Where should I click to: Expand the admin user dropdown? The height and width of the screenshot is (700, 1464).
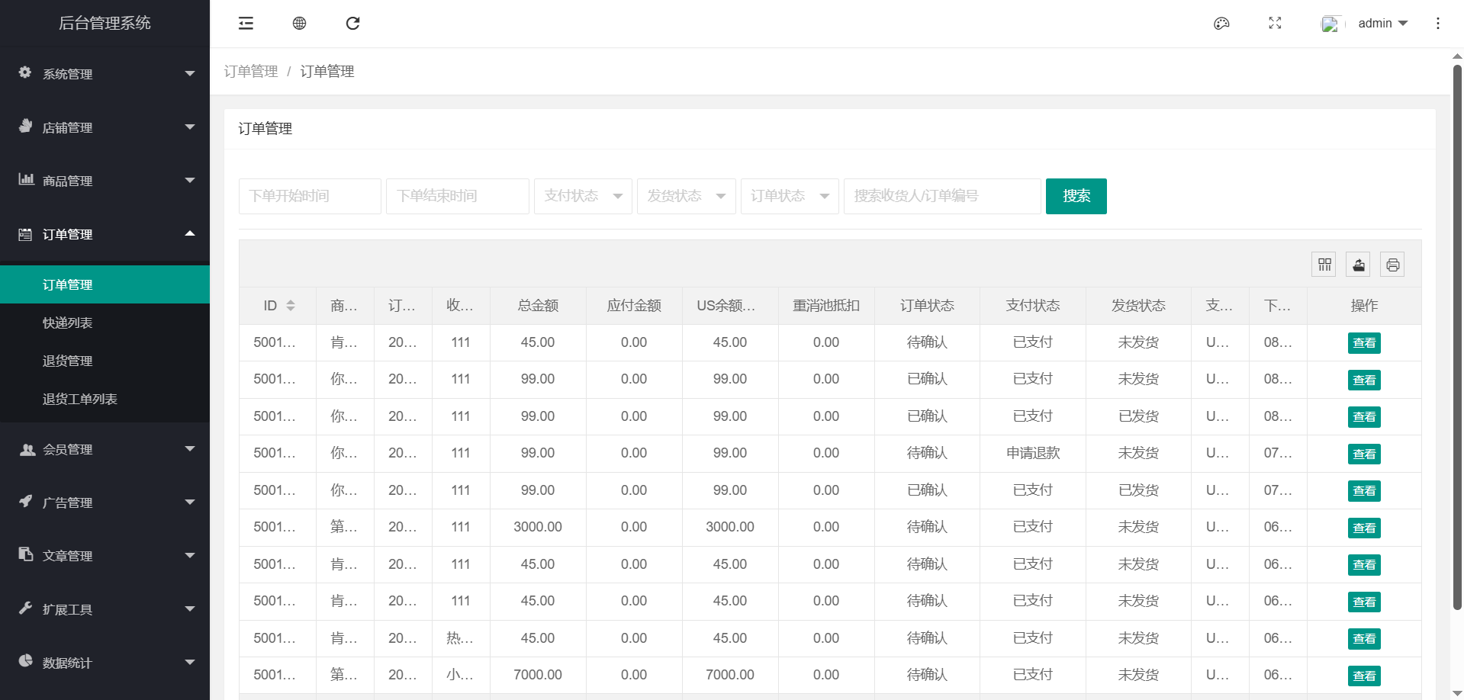coord(1382,24)
